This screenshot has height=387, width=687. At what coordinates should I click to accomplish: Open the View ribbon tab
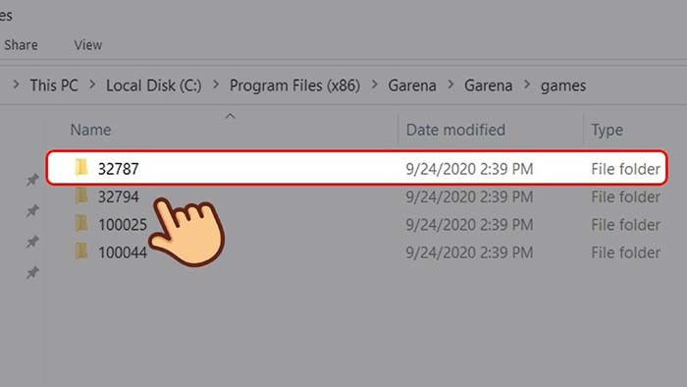pos(88,45)
